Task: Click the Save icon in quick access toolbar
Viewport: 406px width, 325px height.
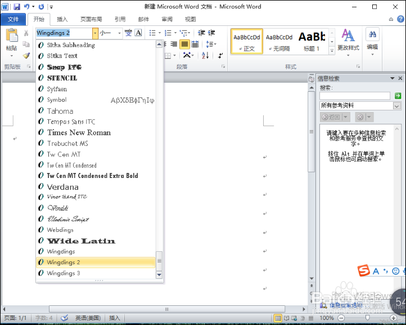Action: tap(16, 7)
